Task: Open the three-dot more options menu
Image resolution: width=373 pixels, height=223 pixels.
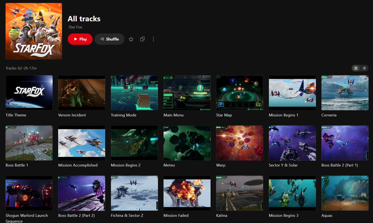Action: [153, 39]
